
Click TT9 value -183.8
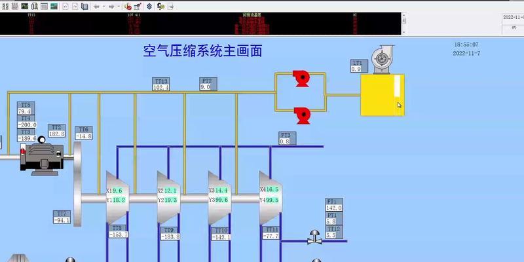coord(170,236)
